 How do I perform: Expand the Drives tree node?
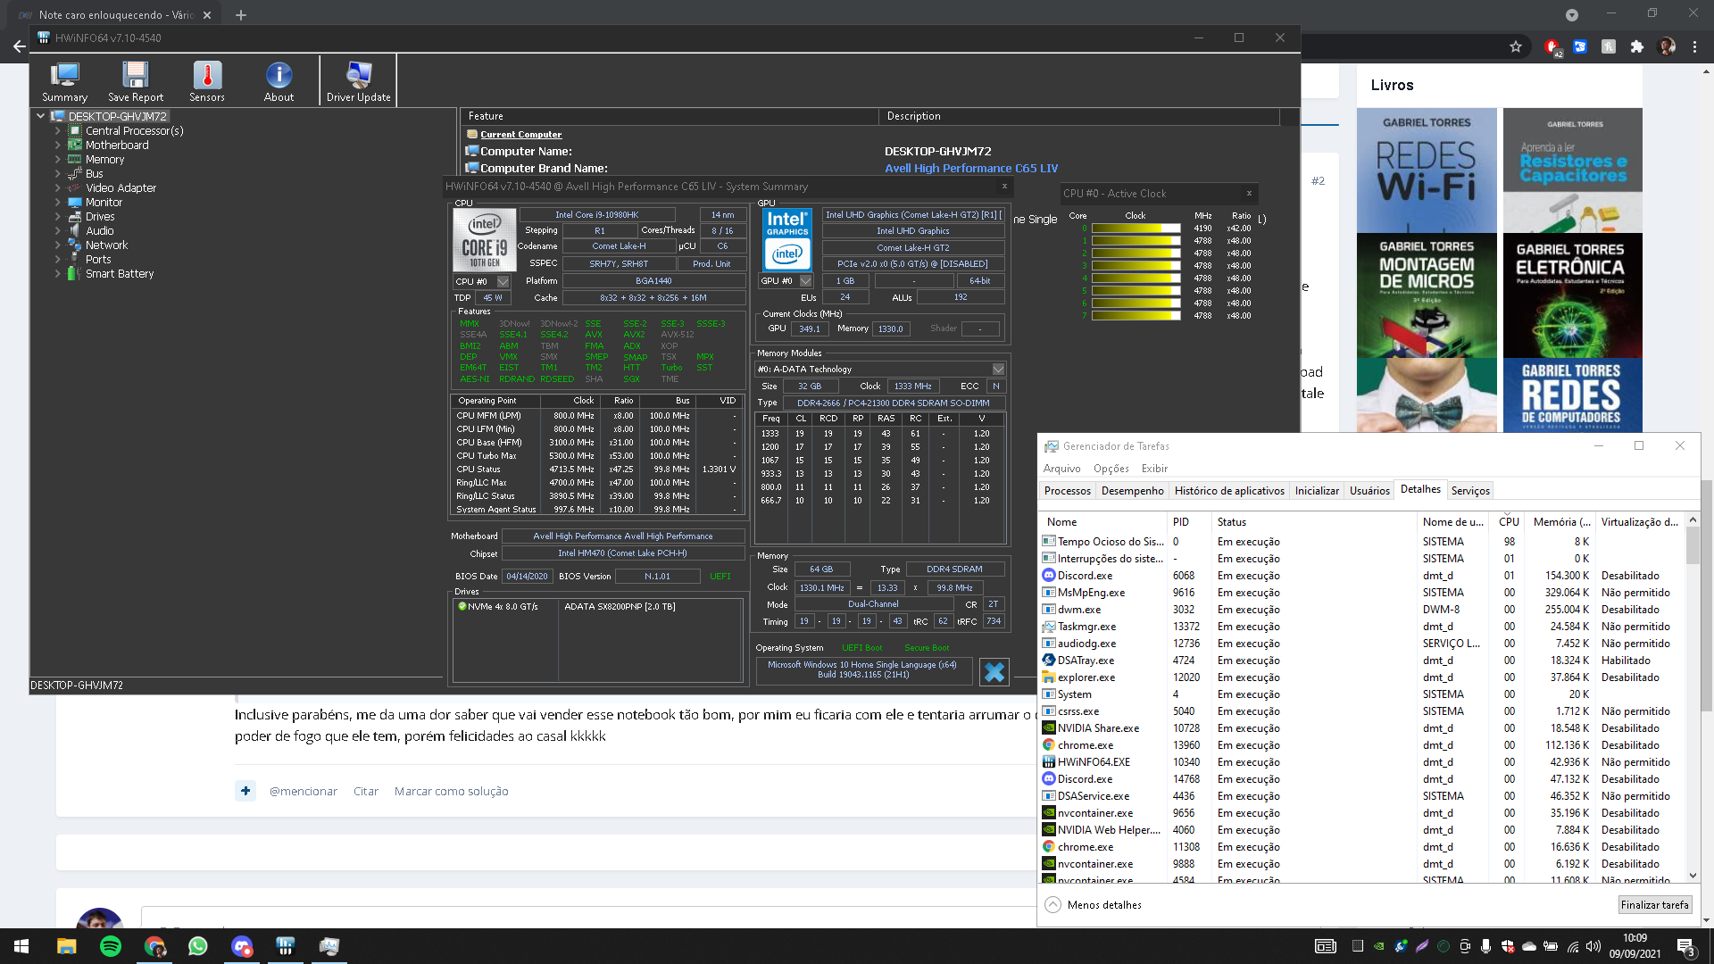tap(58, 216)
